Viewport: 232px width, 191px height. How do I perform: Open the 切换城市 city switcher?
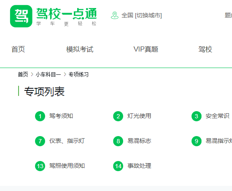tap(148, 15)
